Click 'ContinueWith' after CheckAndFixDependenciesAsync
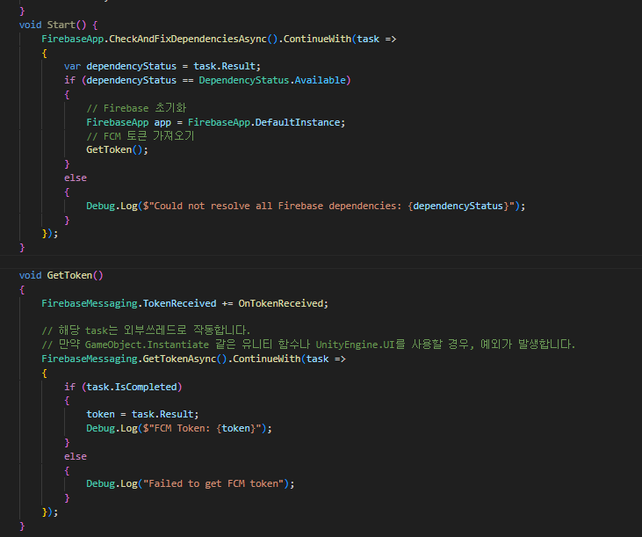The height and width of the screenshot is (537, 642). (317, 39)
